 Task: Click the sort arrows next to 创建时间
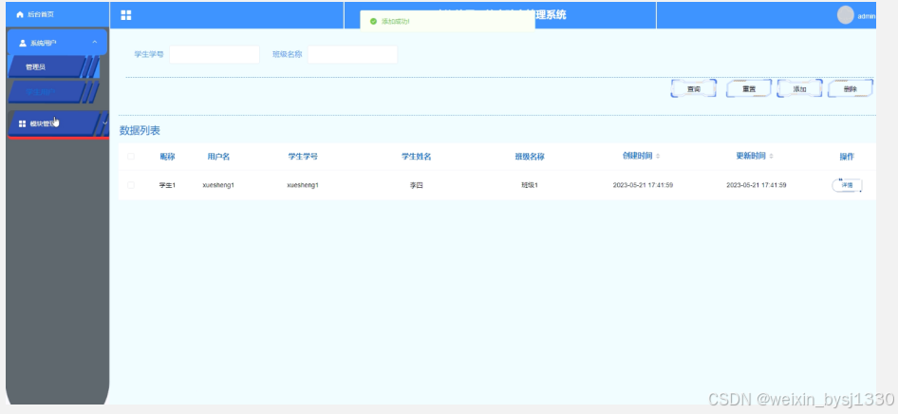658,157
